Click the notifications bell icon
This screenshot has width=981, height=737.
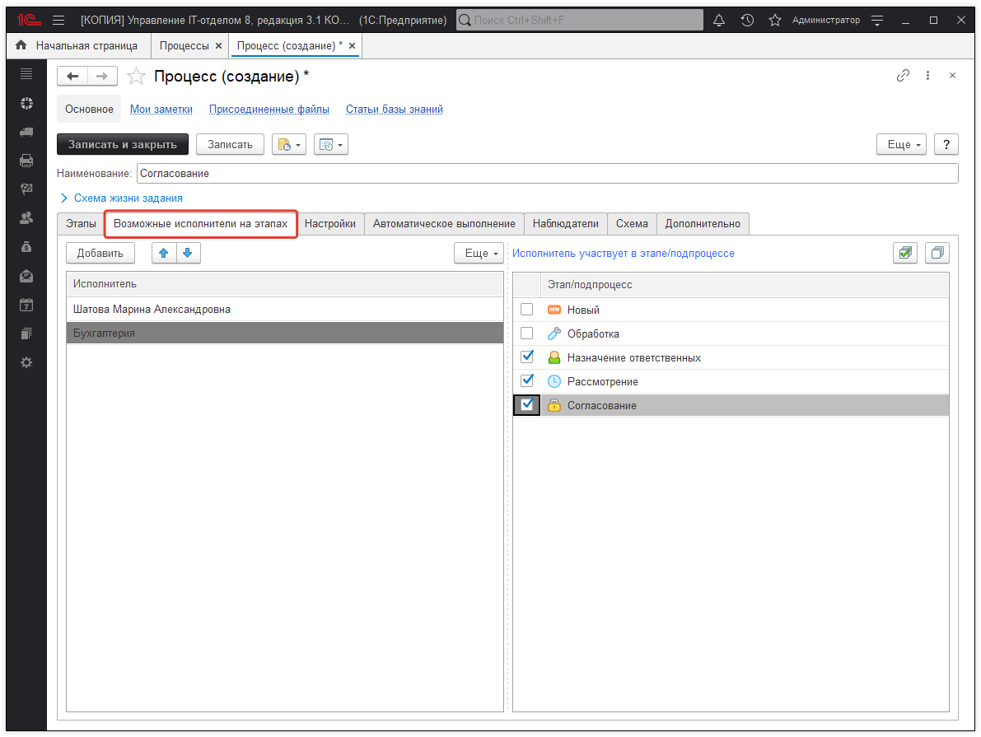click(x=719, y=20)
